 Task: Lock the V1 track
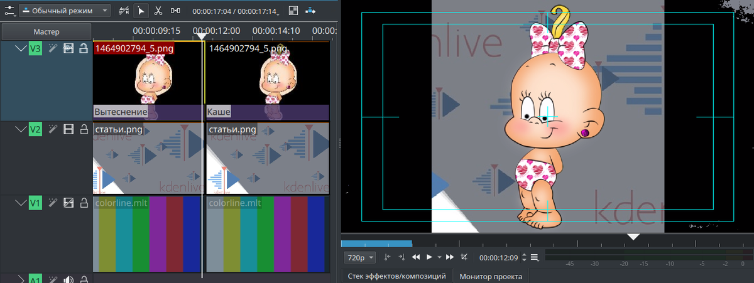83,203
